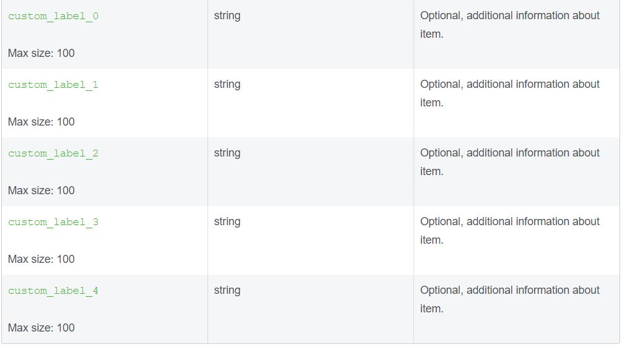Select the custom_label_4 code text
Image resolution: width=622 pixels, height=347 pixels.
click(x=53, y=291)
